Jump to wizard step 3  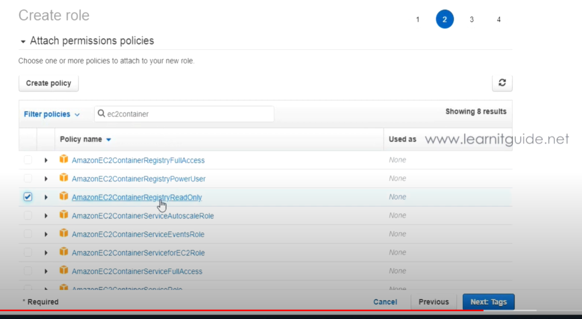point(472,19)
